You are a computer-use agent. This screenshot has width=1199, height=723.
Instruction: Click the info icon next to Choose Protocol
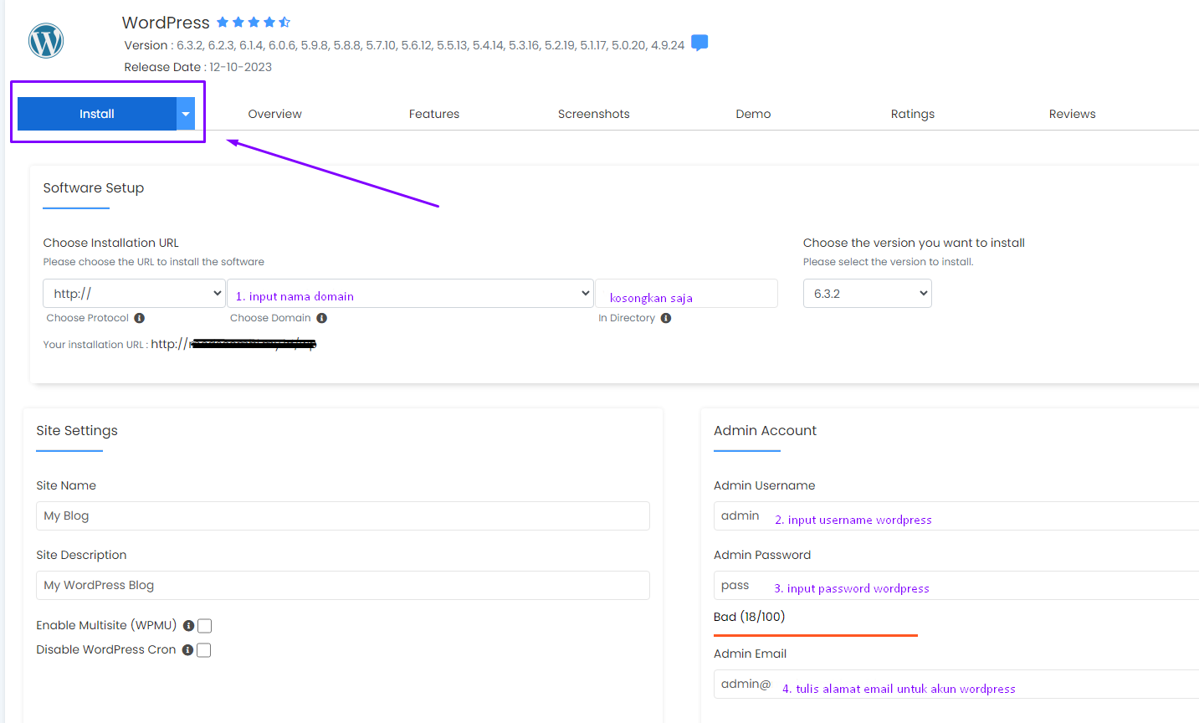point(140,318)
